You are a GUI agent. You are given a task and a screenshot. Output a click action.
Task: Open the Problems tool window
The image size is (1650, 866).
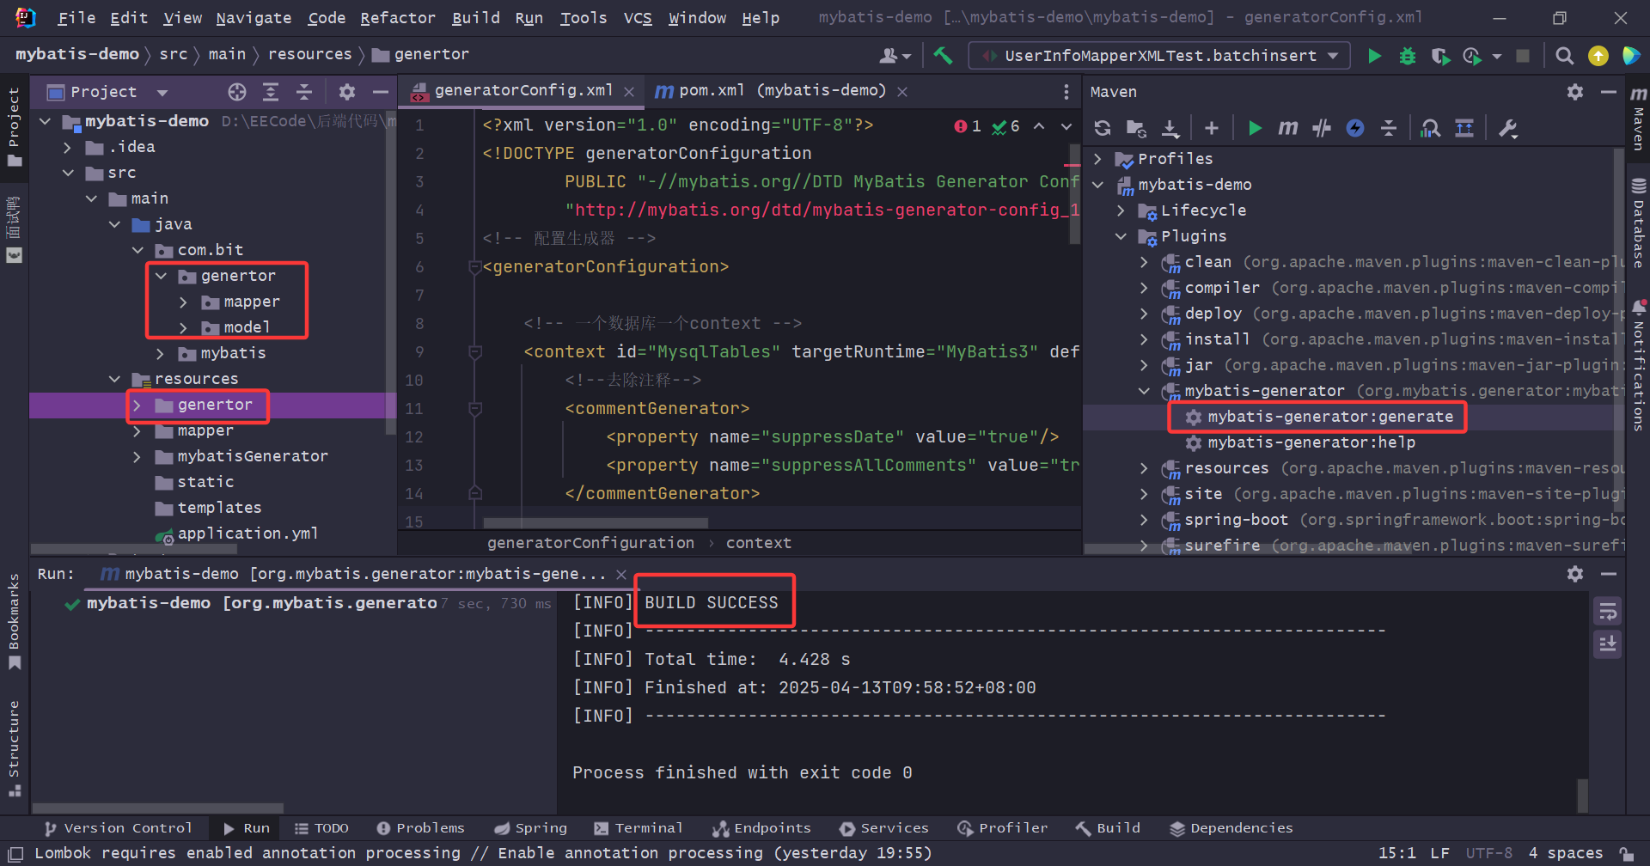[421, 828]
